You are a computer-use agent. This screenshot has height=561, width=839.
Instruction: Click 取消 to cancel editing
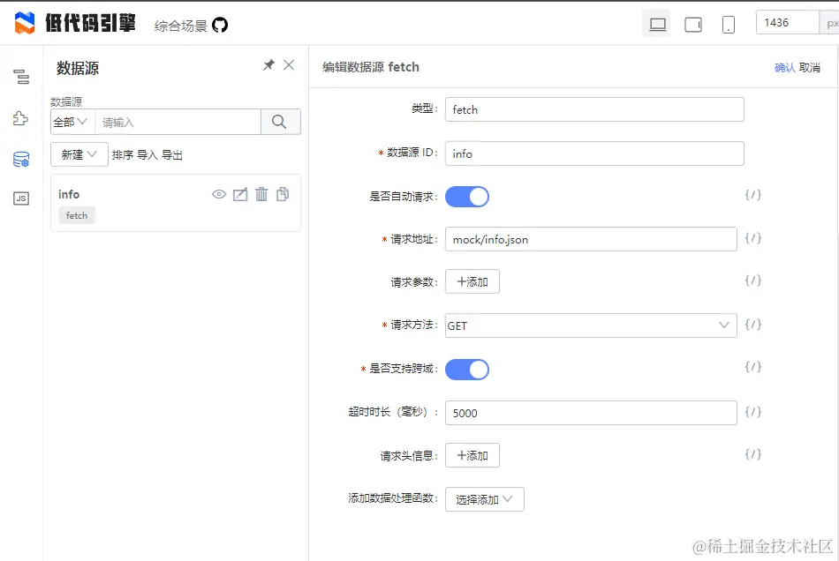[x=810, y=68]
